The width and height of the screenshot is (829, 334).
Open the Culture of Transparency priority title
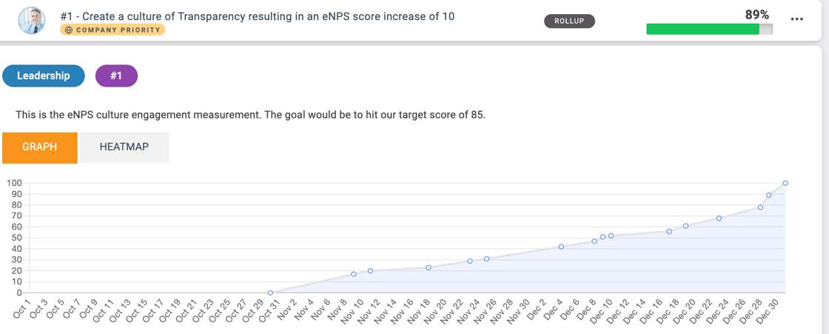coord(258,16)
